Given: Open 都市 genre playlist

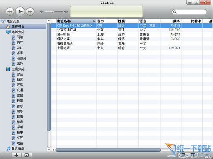Looking at the screenshot, I should pyautogui.click(x=20, y=116).
